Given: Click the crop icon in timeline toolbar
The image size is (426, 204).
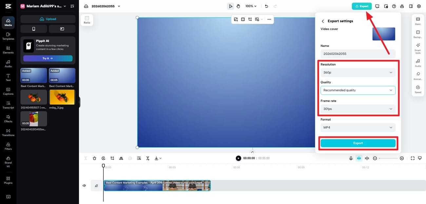Looking at the screenshot, I should 112,158.
